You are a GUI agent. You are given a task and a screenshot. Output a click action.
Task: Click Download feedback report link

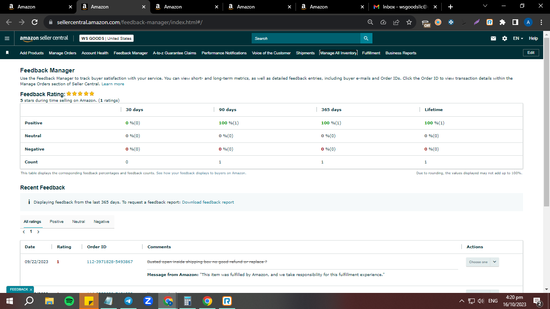[x=208, y=202]
